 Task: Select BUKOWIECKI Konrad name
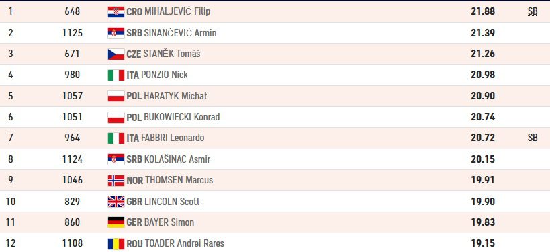click(x=182, y=117)
